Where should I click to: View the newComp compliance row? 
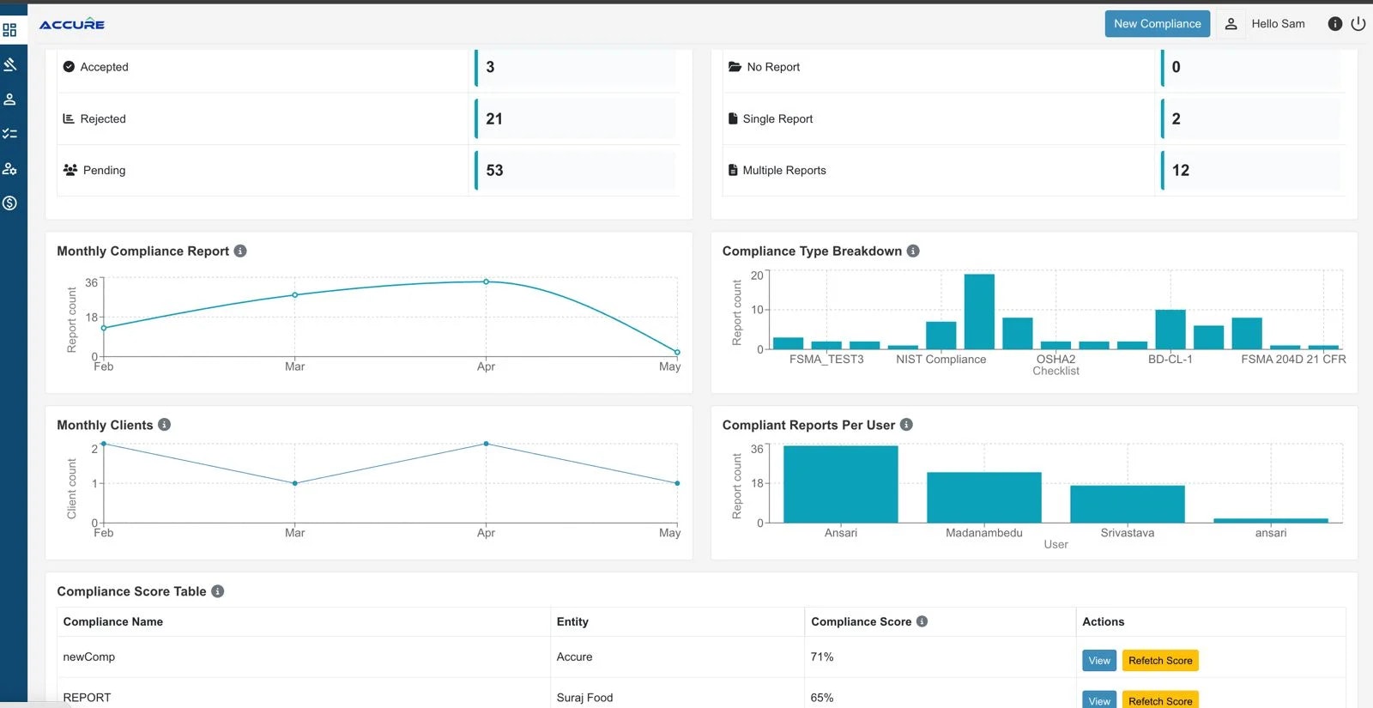click(x=1099, y=661)
